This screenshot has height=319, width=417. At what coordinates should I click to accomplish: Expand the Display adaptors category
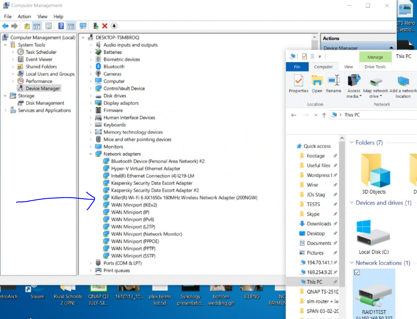click(x=91, y=103)
